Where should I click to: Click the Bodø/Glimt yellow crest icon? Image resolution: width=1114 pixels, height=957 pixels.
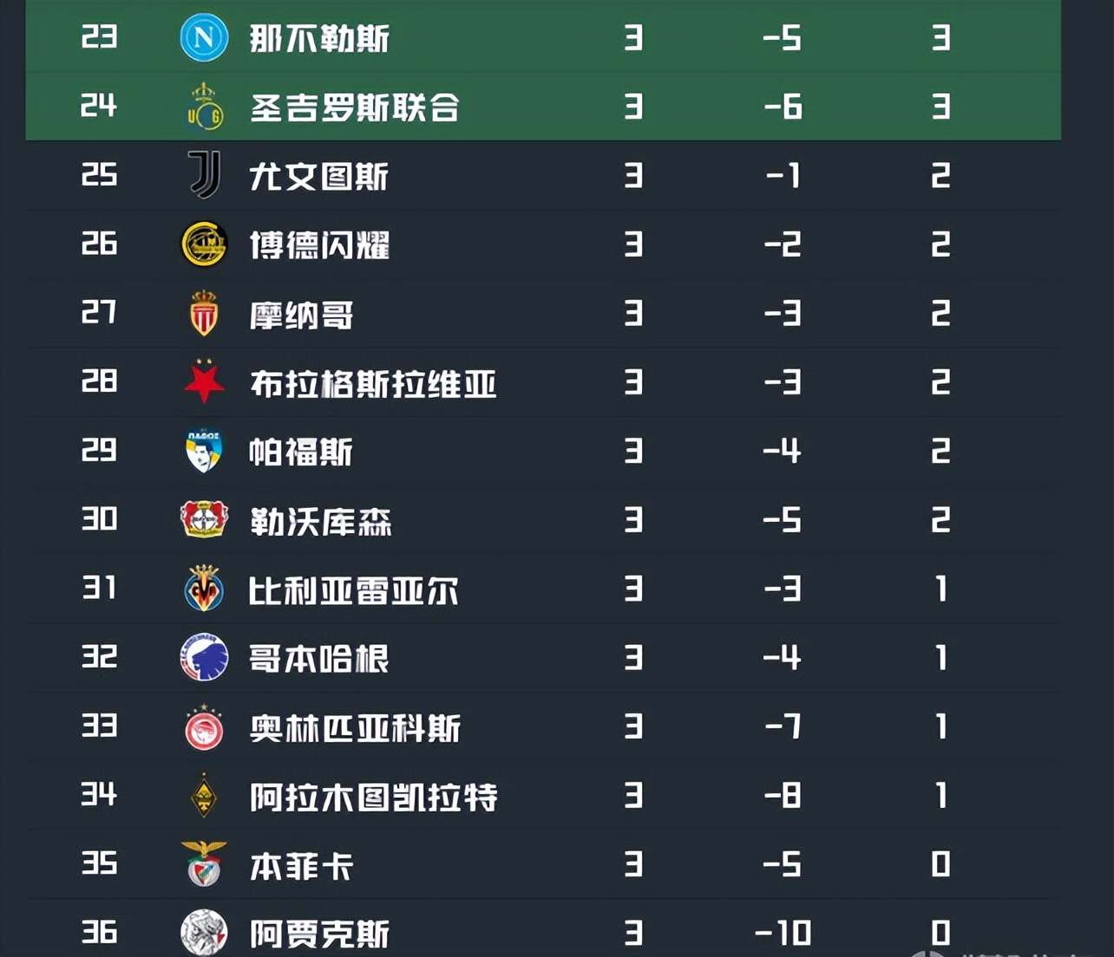coord(204,244)
